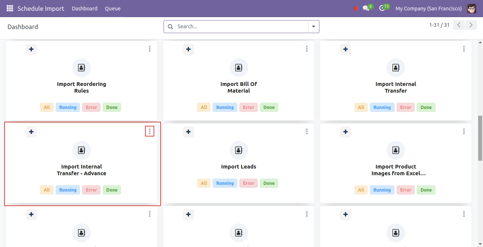Expand the search options dropdown arrow
483x247 pixels.
pos(313,26)
